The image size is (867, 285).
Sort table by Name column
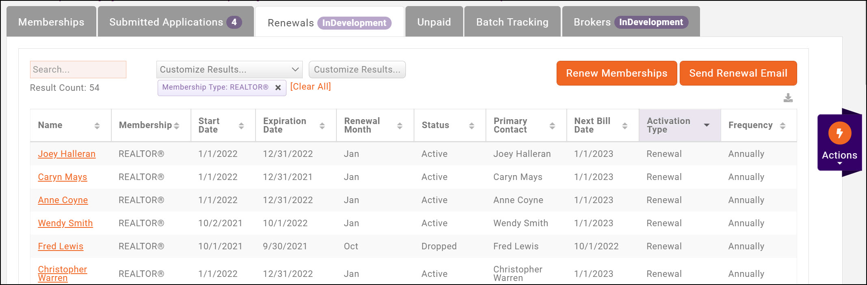97,126
